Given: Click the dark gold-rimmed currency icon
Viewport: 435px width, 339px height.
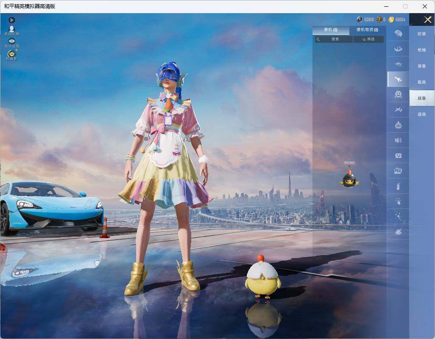Looking at the screenshot, I should (379, 19).
